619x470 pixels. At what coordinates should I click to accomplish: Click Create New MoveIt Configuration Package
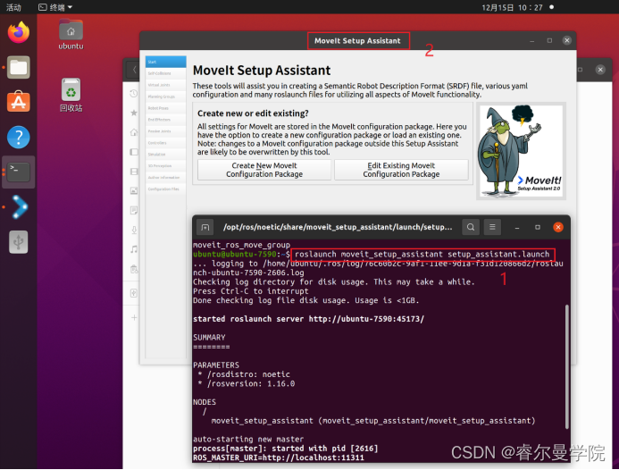(264, 170)
